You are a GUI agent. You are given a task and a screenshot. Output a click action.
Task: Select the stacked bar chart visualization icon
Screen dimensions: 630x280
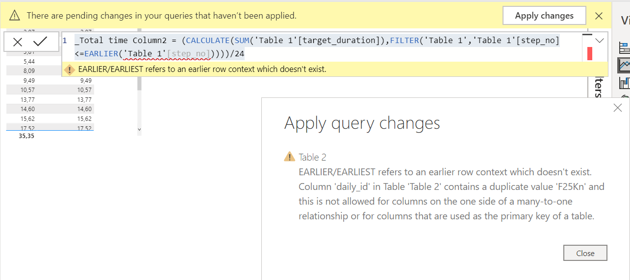(x=625, y=47)
